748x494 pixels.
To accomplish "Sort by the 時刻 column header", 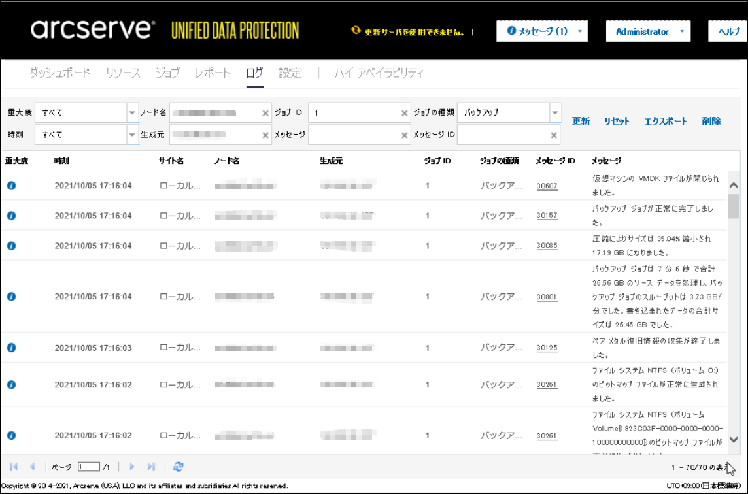I will (x=61, y=161).
